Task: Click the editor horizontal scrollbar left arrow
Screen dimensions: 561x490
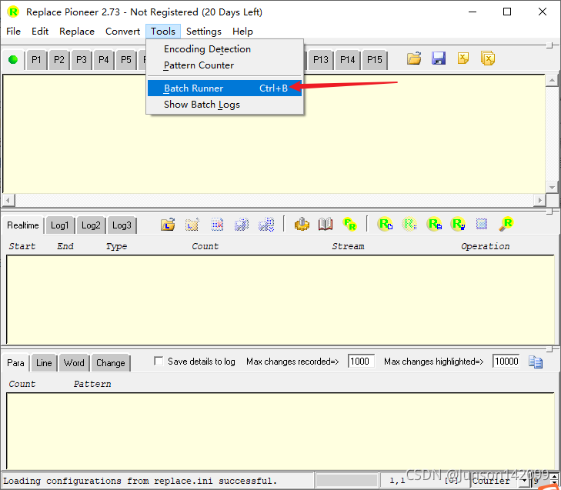Action: pos(8,200)
